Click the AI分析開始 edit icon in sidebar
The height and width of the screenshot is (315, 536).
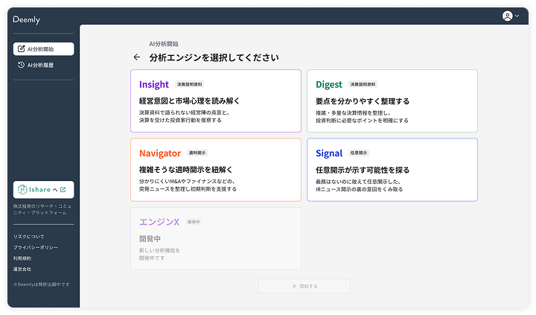[21, 49]
